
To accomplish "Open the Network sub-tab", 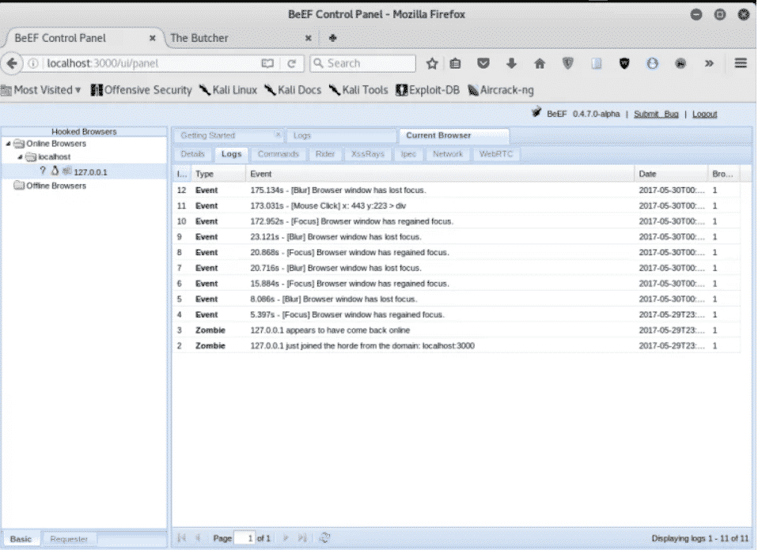I will click(x=448, y=154).
